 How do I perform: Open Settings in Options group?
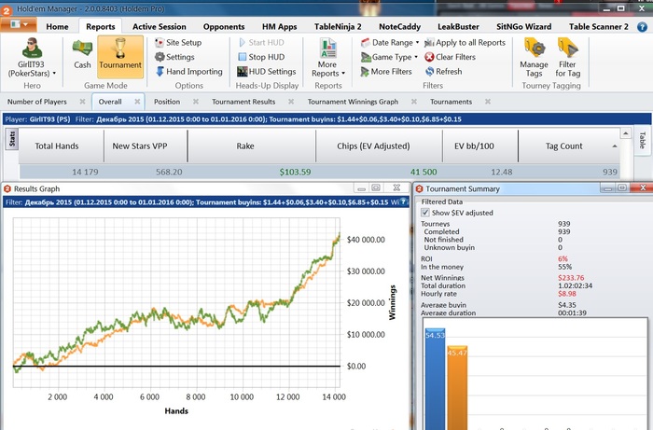[175, 57]
